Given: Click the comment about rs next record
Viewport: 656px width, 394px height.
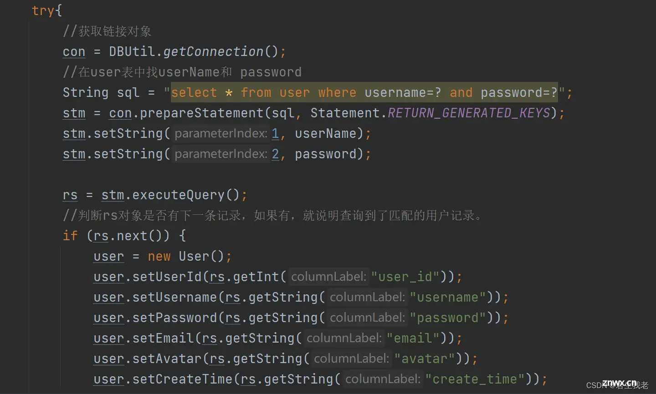Looking at the screenshot, I should [x=273, y=215].
